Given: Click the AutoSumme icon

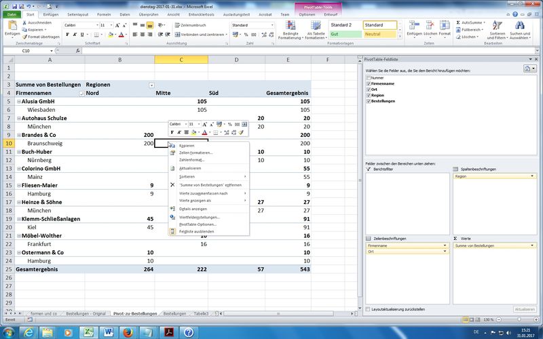Looking at the screenshot, I should pyautogui.click(x=457, y=22).
